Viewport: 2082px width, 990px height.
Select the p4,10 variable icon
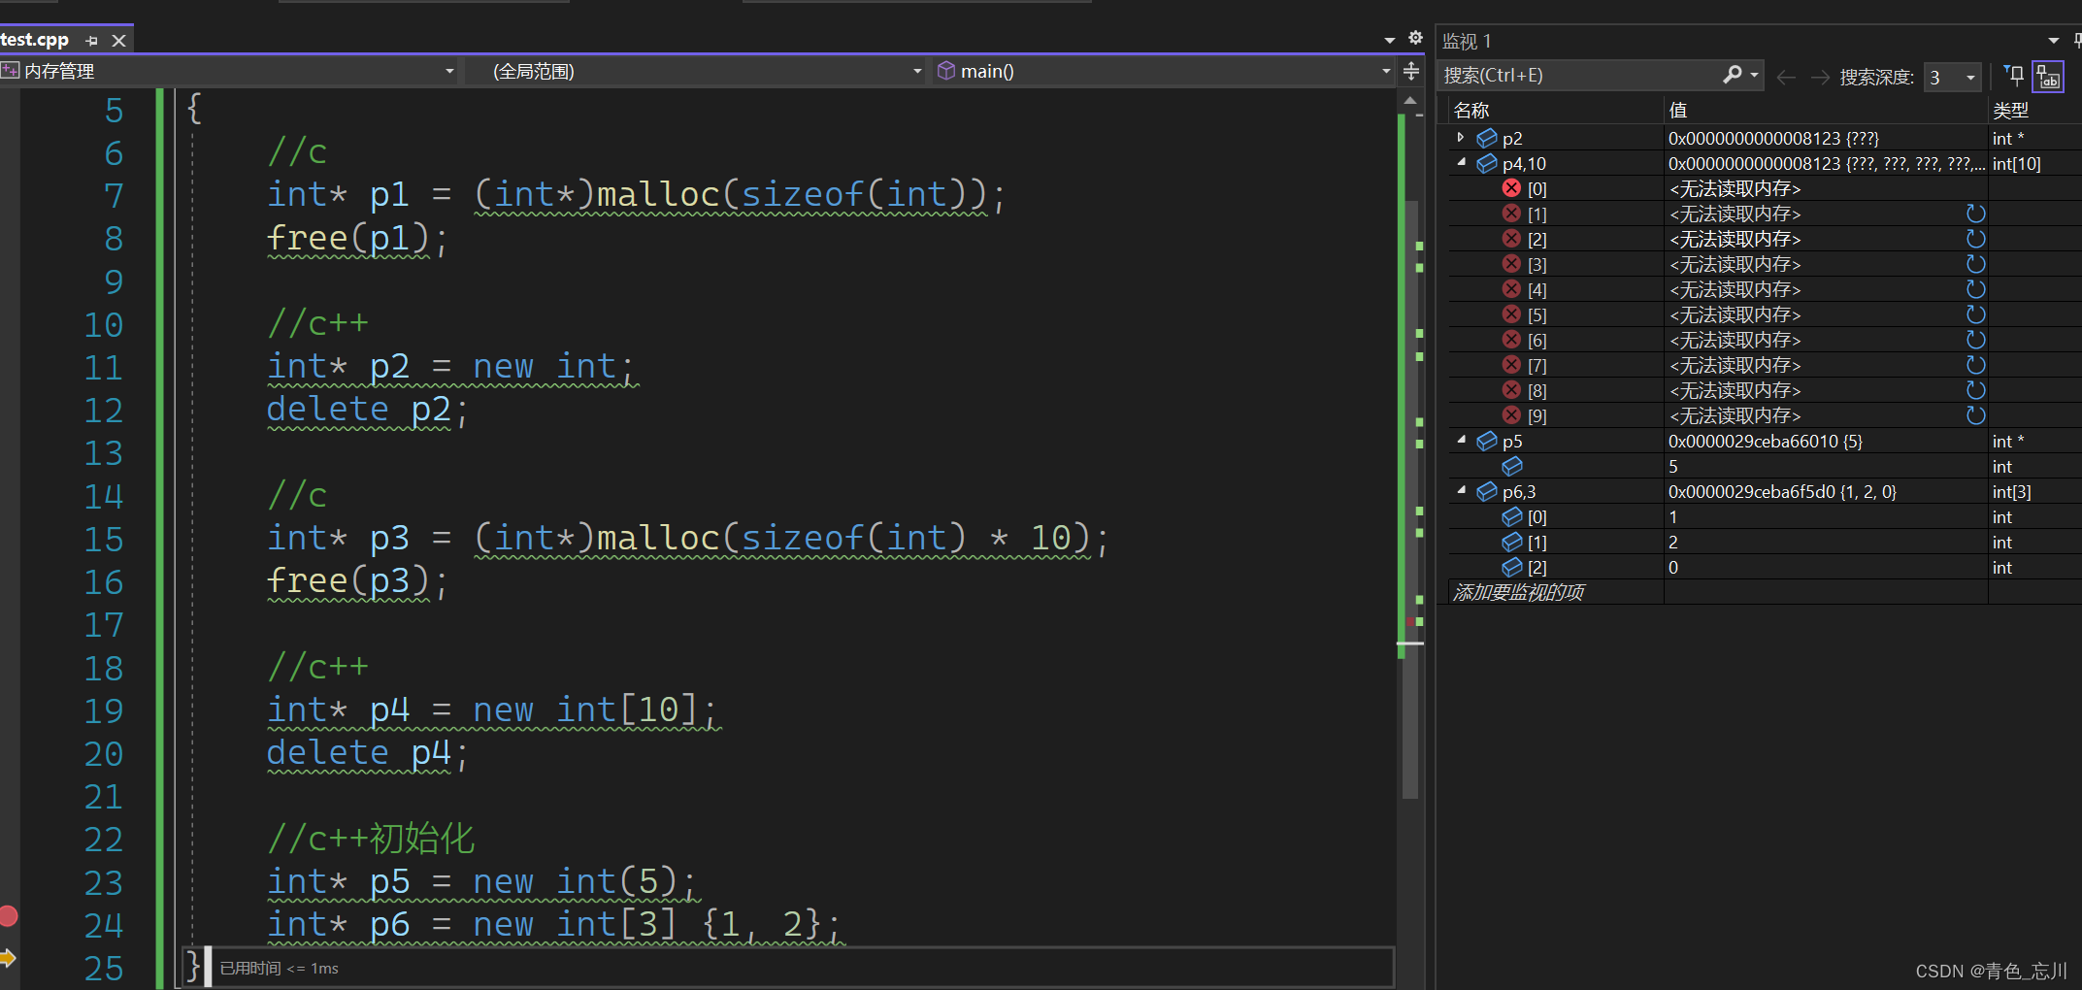1486,164
